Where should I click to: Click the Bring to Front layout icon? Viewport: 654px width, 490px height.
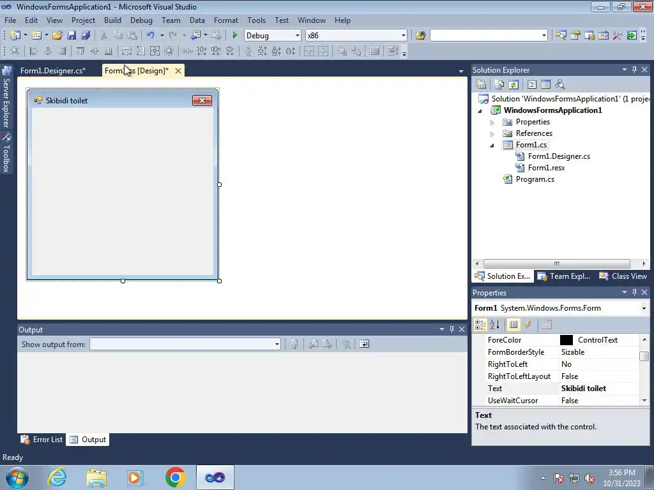coord(342,51)
